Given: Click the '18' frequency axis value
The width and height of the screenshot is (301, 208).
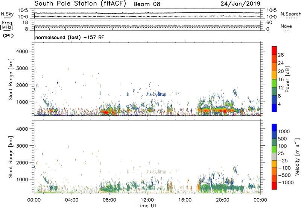Looking at the screenshot, I should [x=25, y=23].
